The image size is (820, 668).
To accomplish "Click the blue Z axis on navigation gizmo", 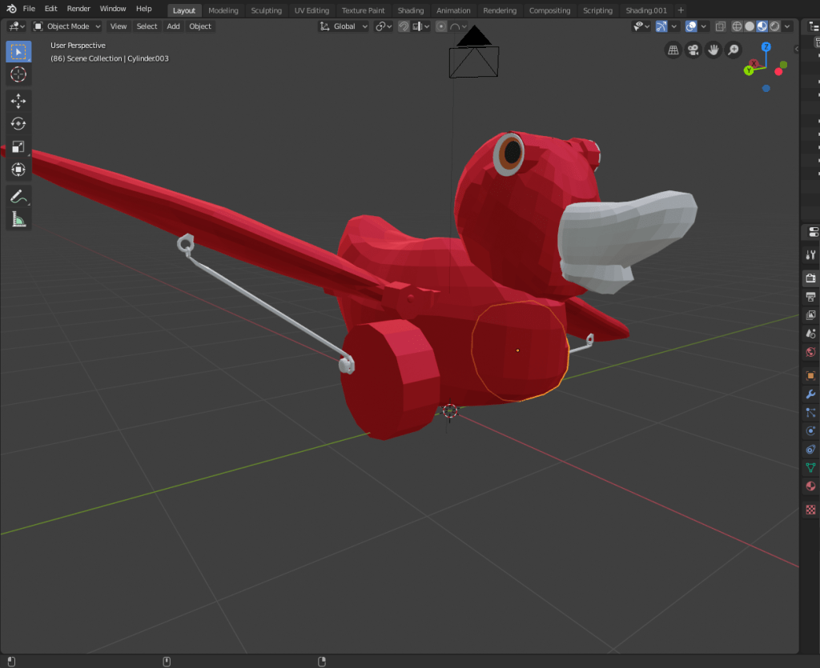I will click(766, 47).
